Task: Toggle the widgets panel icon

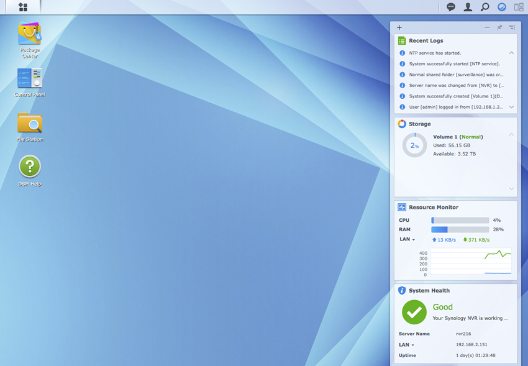Action: point(502,7)
